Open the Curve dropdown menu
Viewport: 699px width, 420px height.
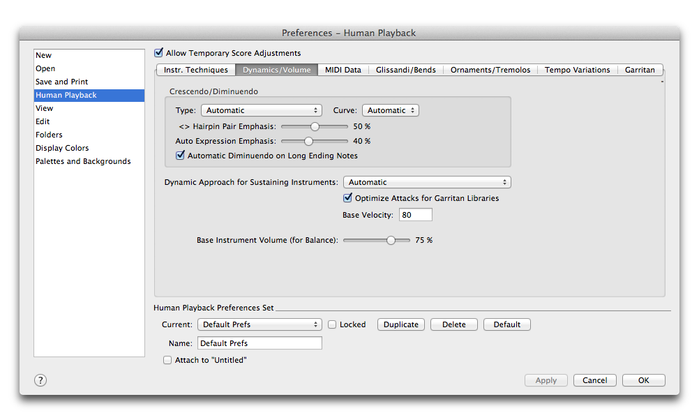point(390,110)
